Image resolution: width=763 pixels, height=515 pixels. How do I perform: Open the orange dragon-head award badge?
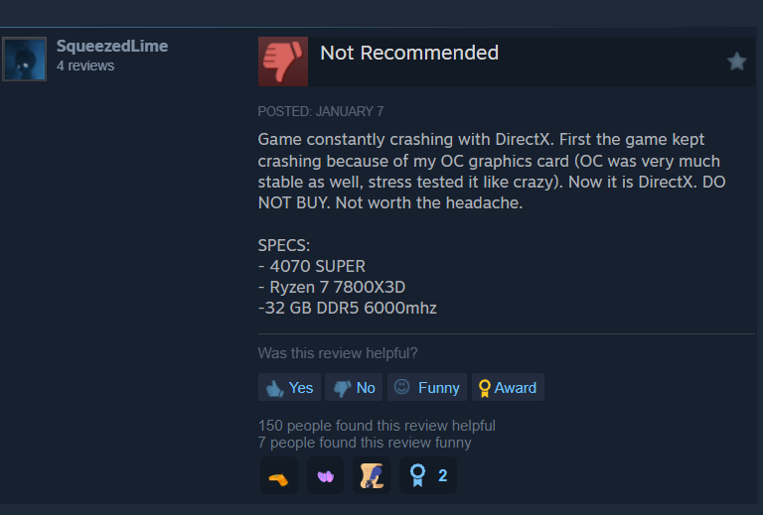click(x=279, y=475)
